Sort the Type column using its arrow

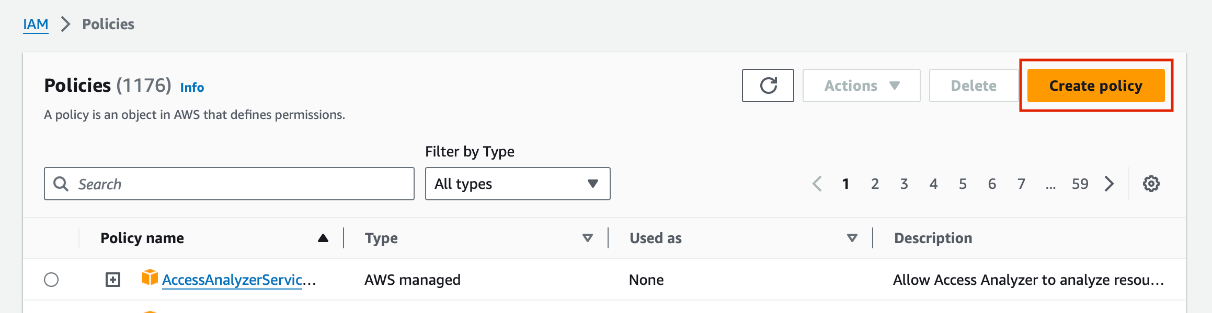click(x=588, y=238)
